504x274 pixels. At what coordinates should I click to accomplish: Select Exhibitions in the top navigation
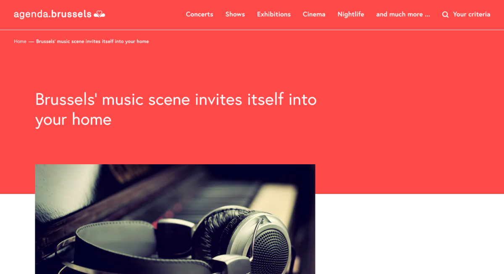click(274, 14)
